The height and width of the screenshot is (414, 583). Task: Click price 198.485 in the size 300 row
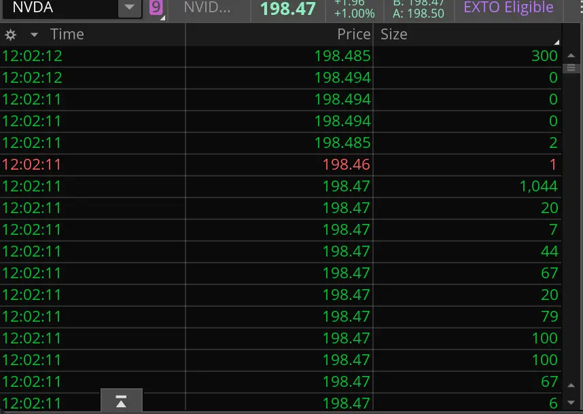[x=342, y=56]
